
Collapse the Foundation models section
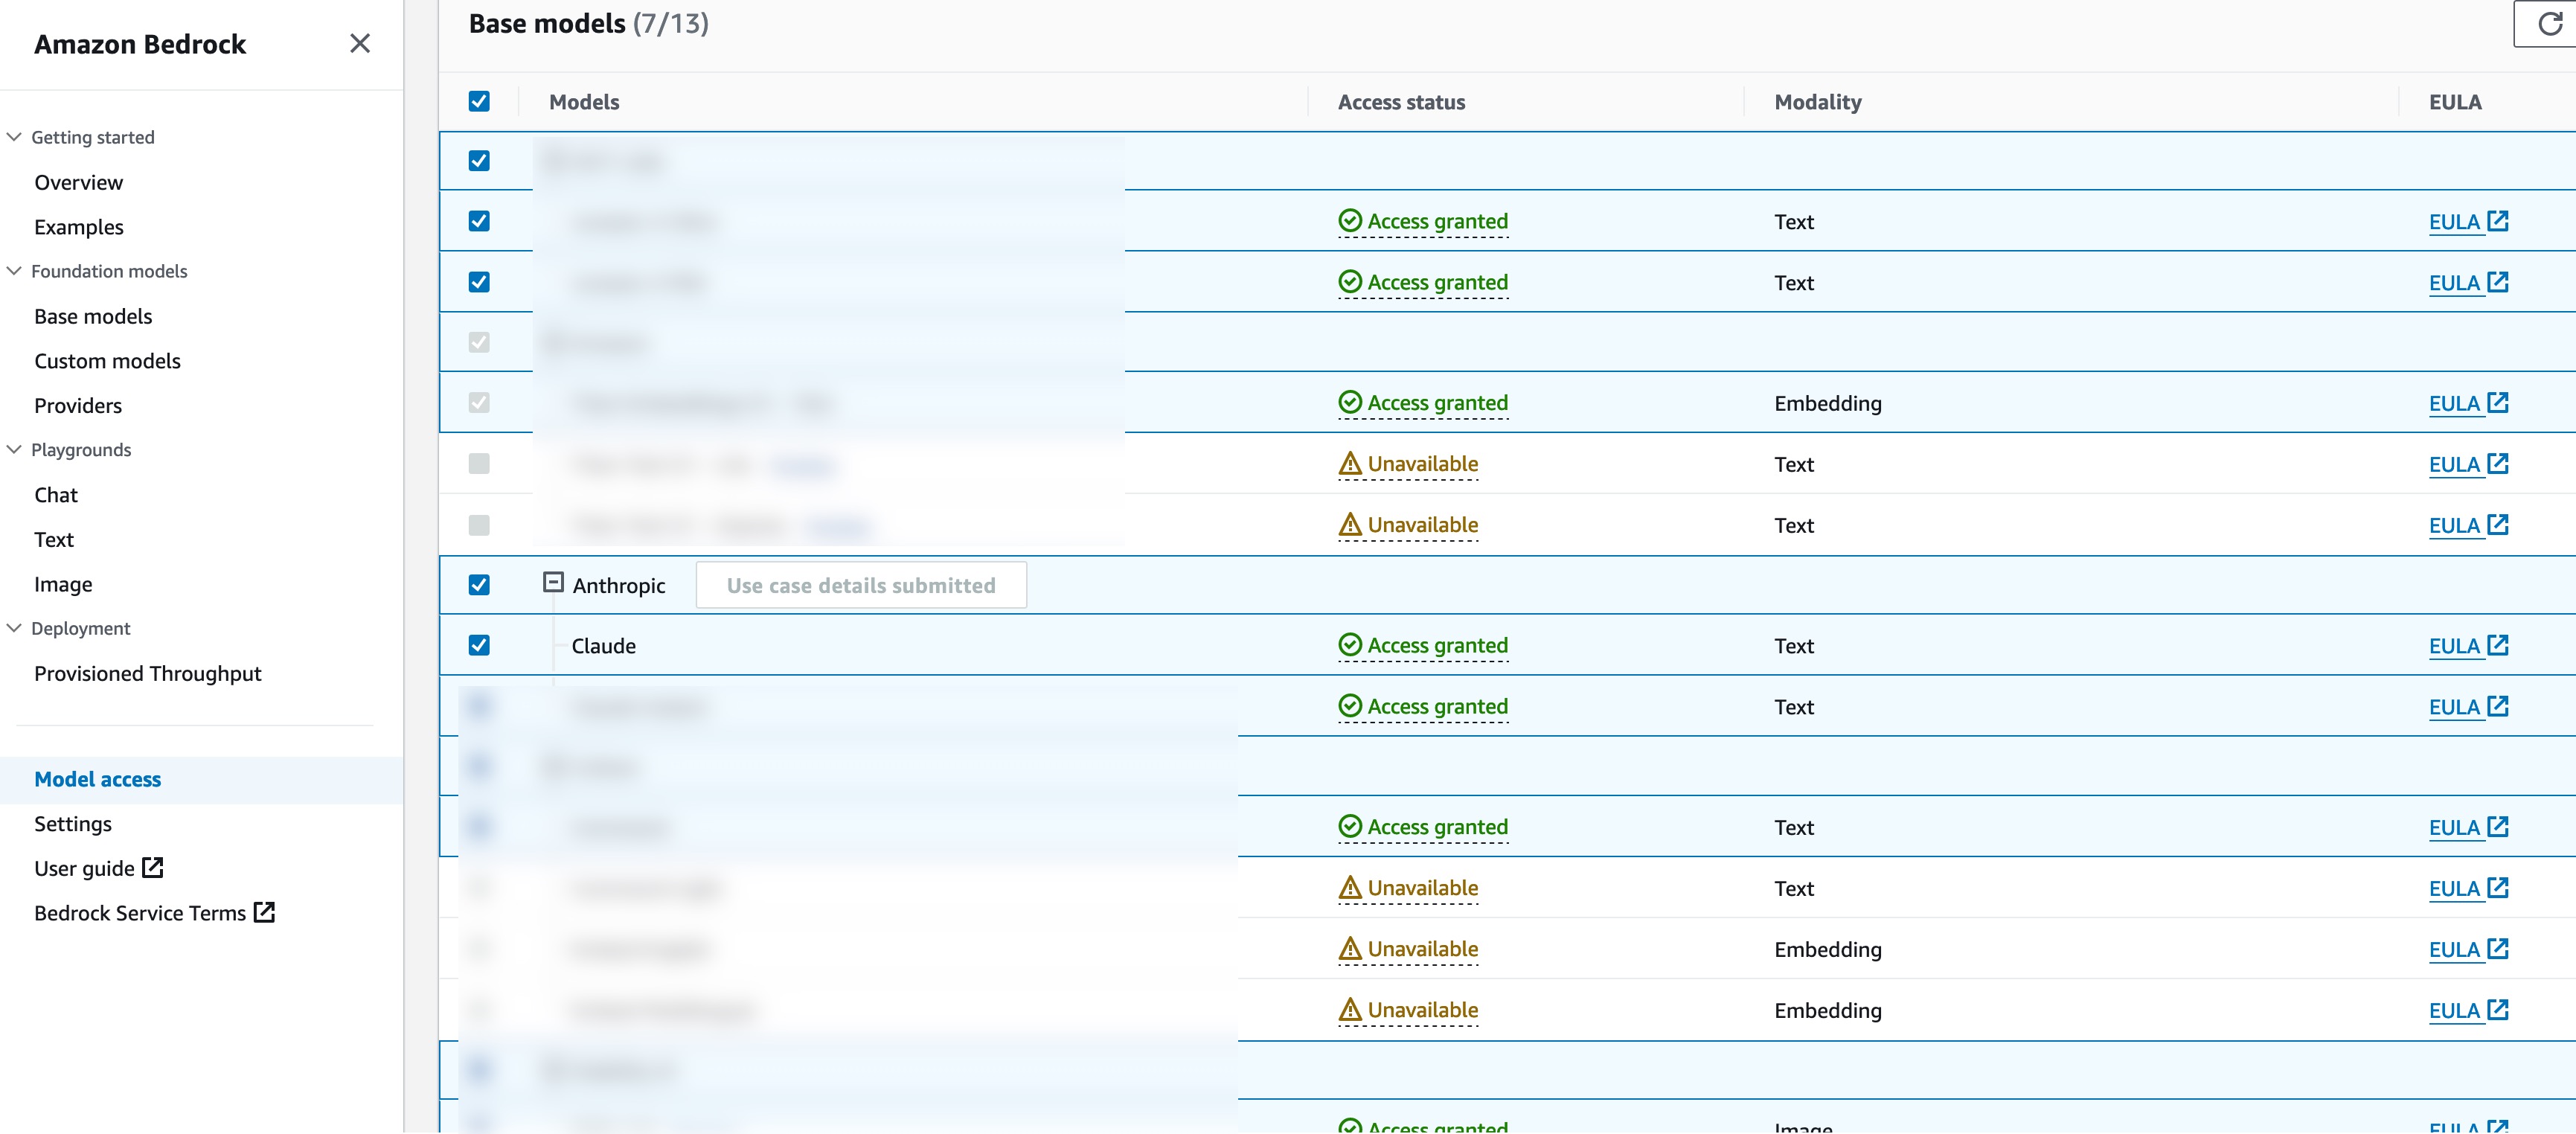coord(14,271)
